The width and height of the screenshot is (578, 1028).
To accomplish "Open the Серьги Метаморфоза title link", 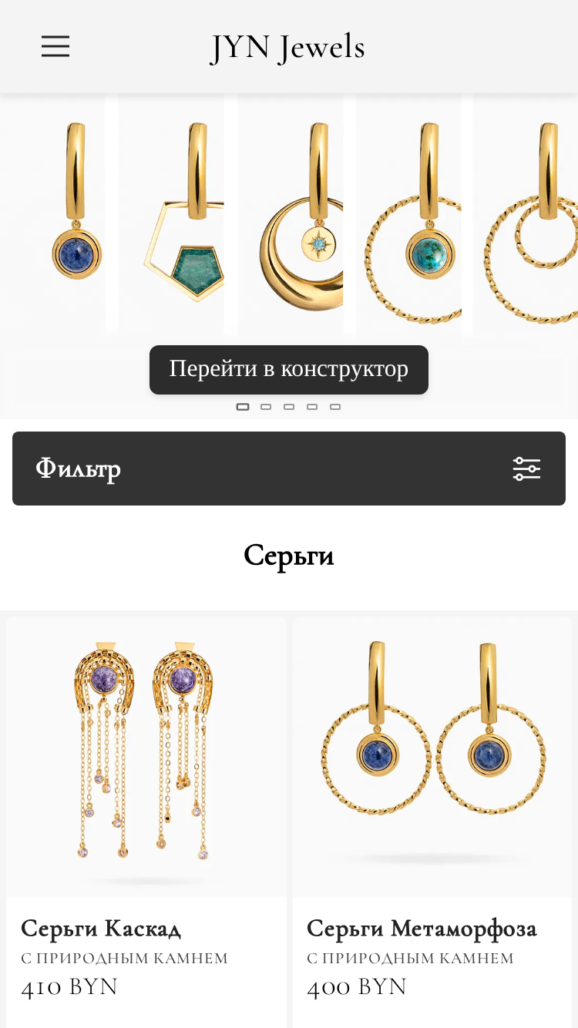I will pyautogui.click(x=422, y=929).
